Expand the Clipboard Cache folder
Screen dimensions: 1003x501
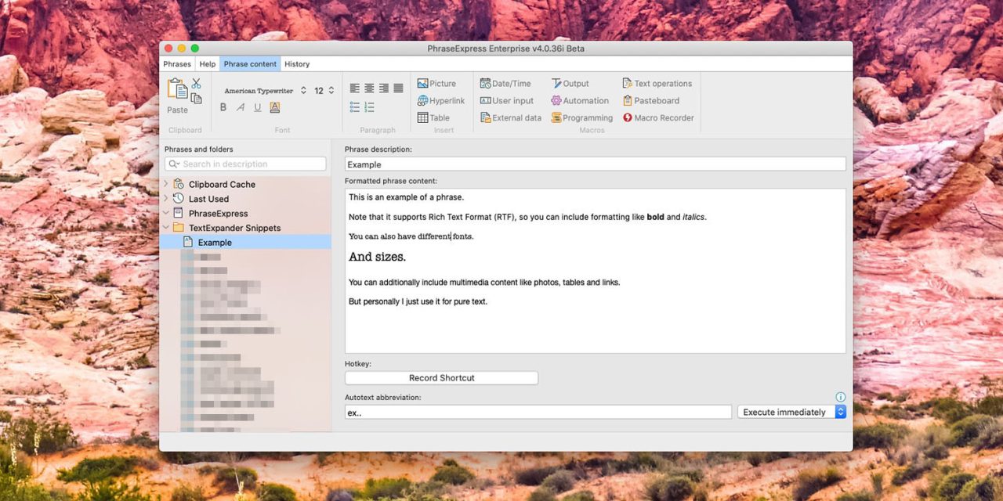pos(165,184)
